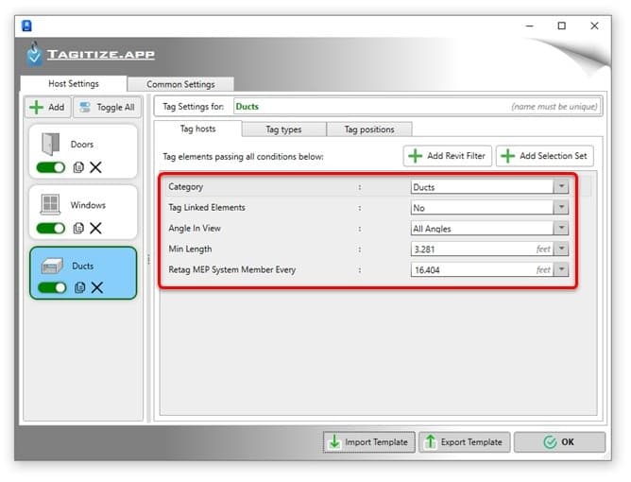Click the Import Template button
This screenshot has width=631, height=482.
click(x=369, y=442)
